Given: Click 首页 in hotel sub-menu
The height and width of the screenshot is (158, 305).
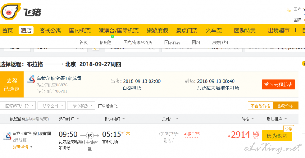Looking at the screenshot, I should 84,42.
